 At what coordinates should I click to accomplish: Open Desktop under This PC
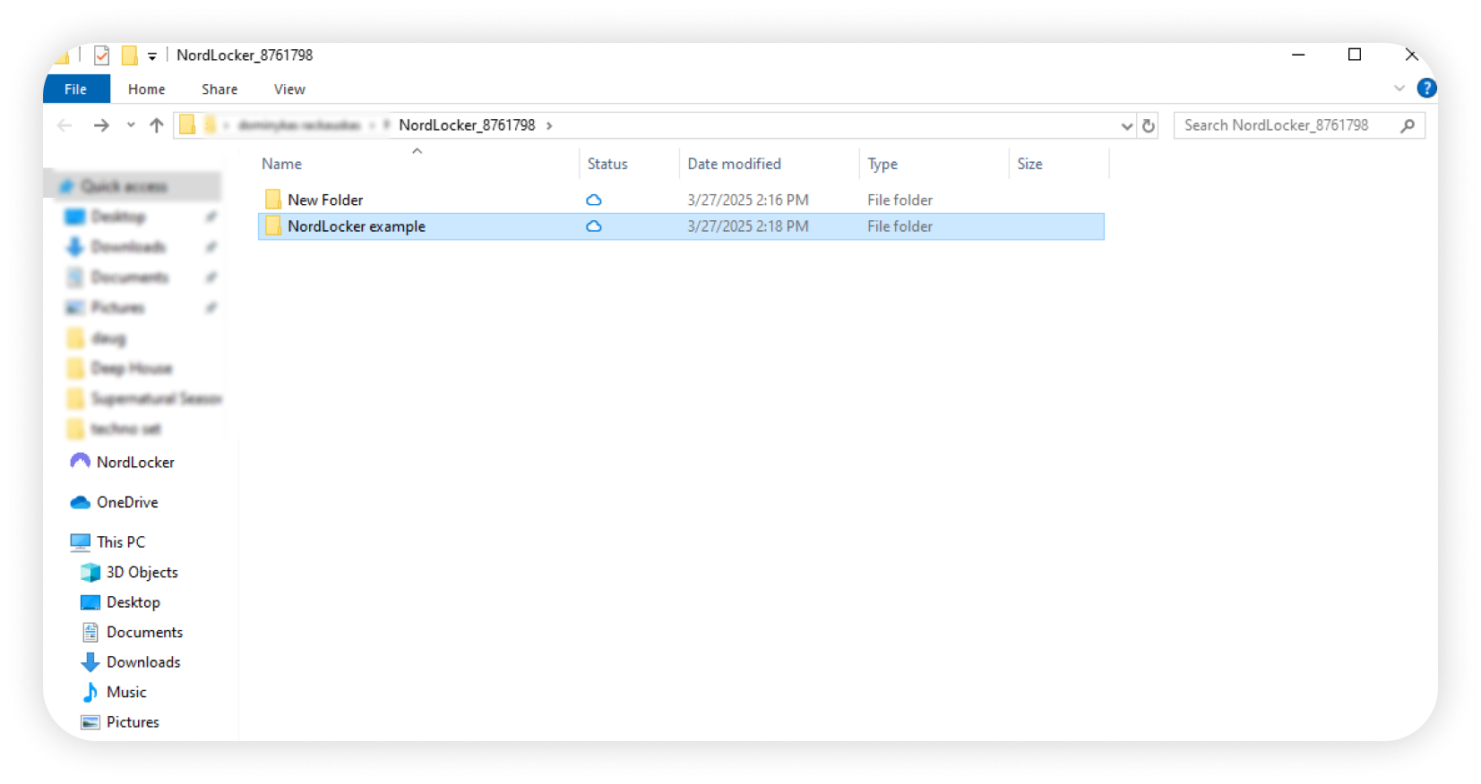133,603
